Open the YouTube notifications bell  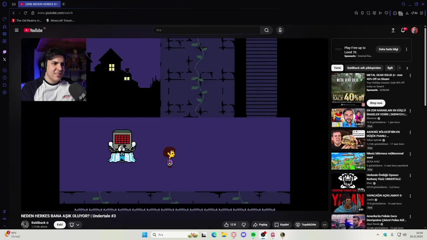click(403, 30)
